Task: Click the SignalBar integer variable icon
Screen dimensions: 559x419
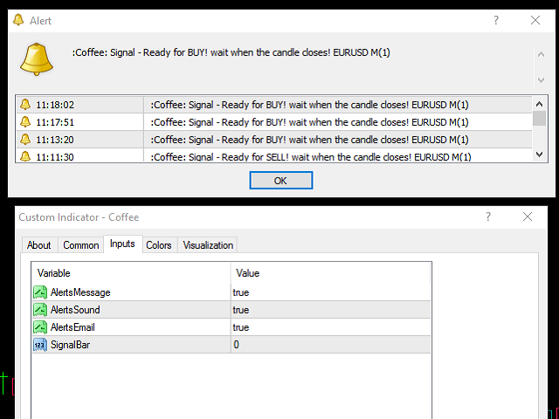Action: [40, 345]
